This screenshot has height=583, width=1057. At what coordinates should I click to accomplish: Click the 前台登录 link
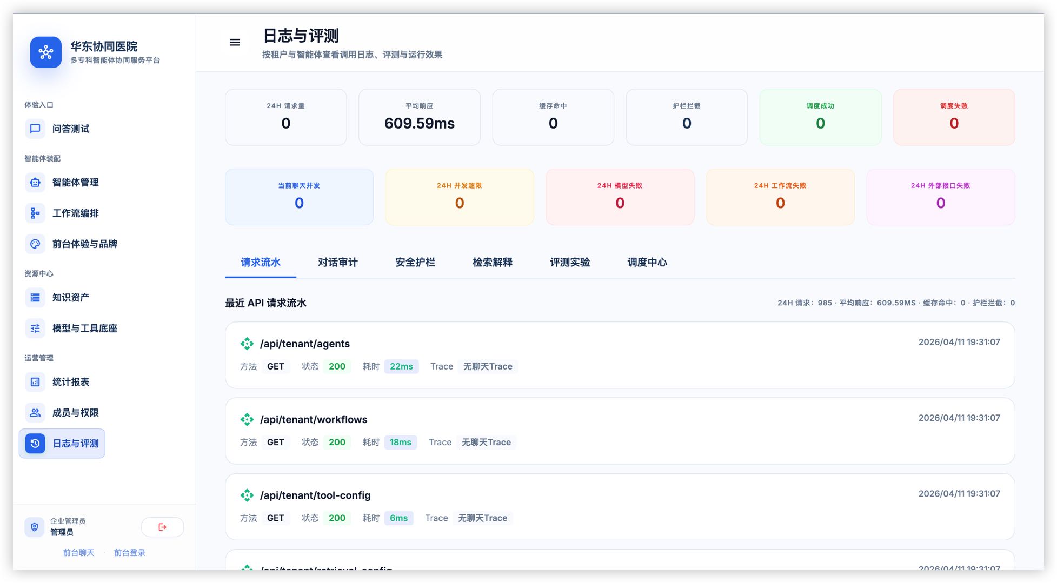(x=130, y=553)
